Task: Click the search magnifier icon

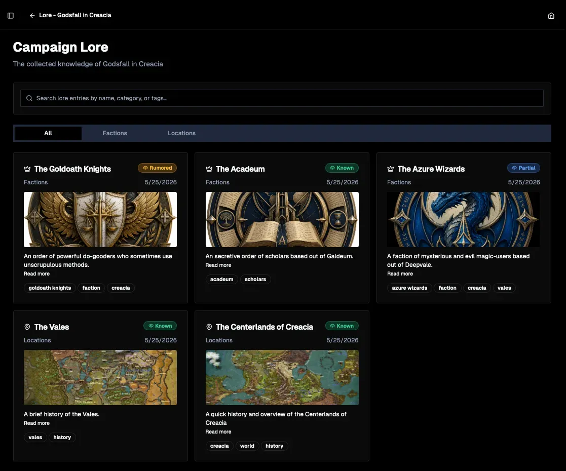Action: pos(29,98)
